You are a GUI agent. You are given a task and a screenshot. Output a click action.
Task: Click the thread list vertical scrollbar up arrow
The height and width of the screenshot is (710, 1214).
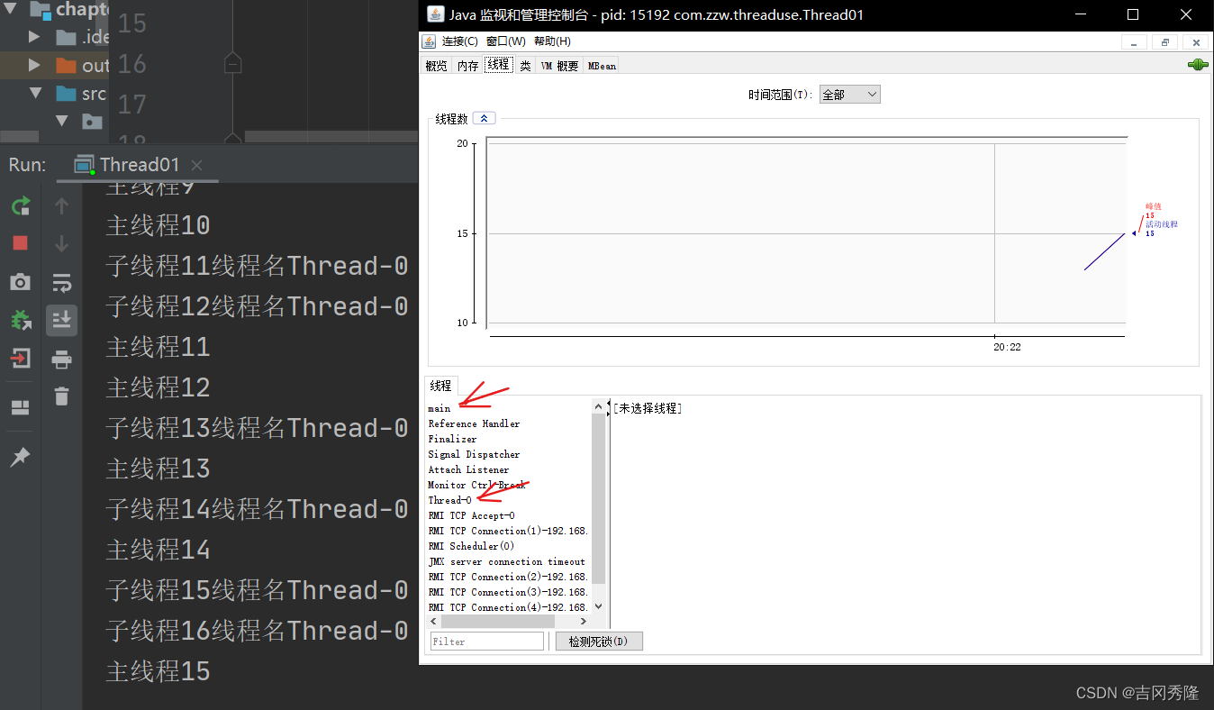[599, 407]
